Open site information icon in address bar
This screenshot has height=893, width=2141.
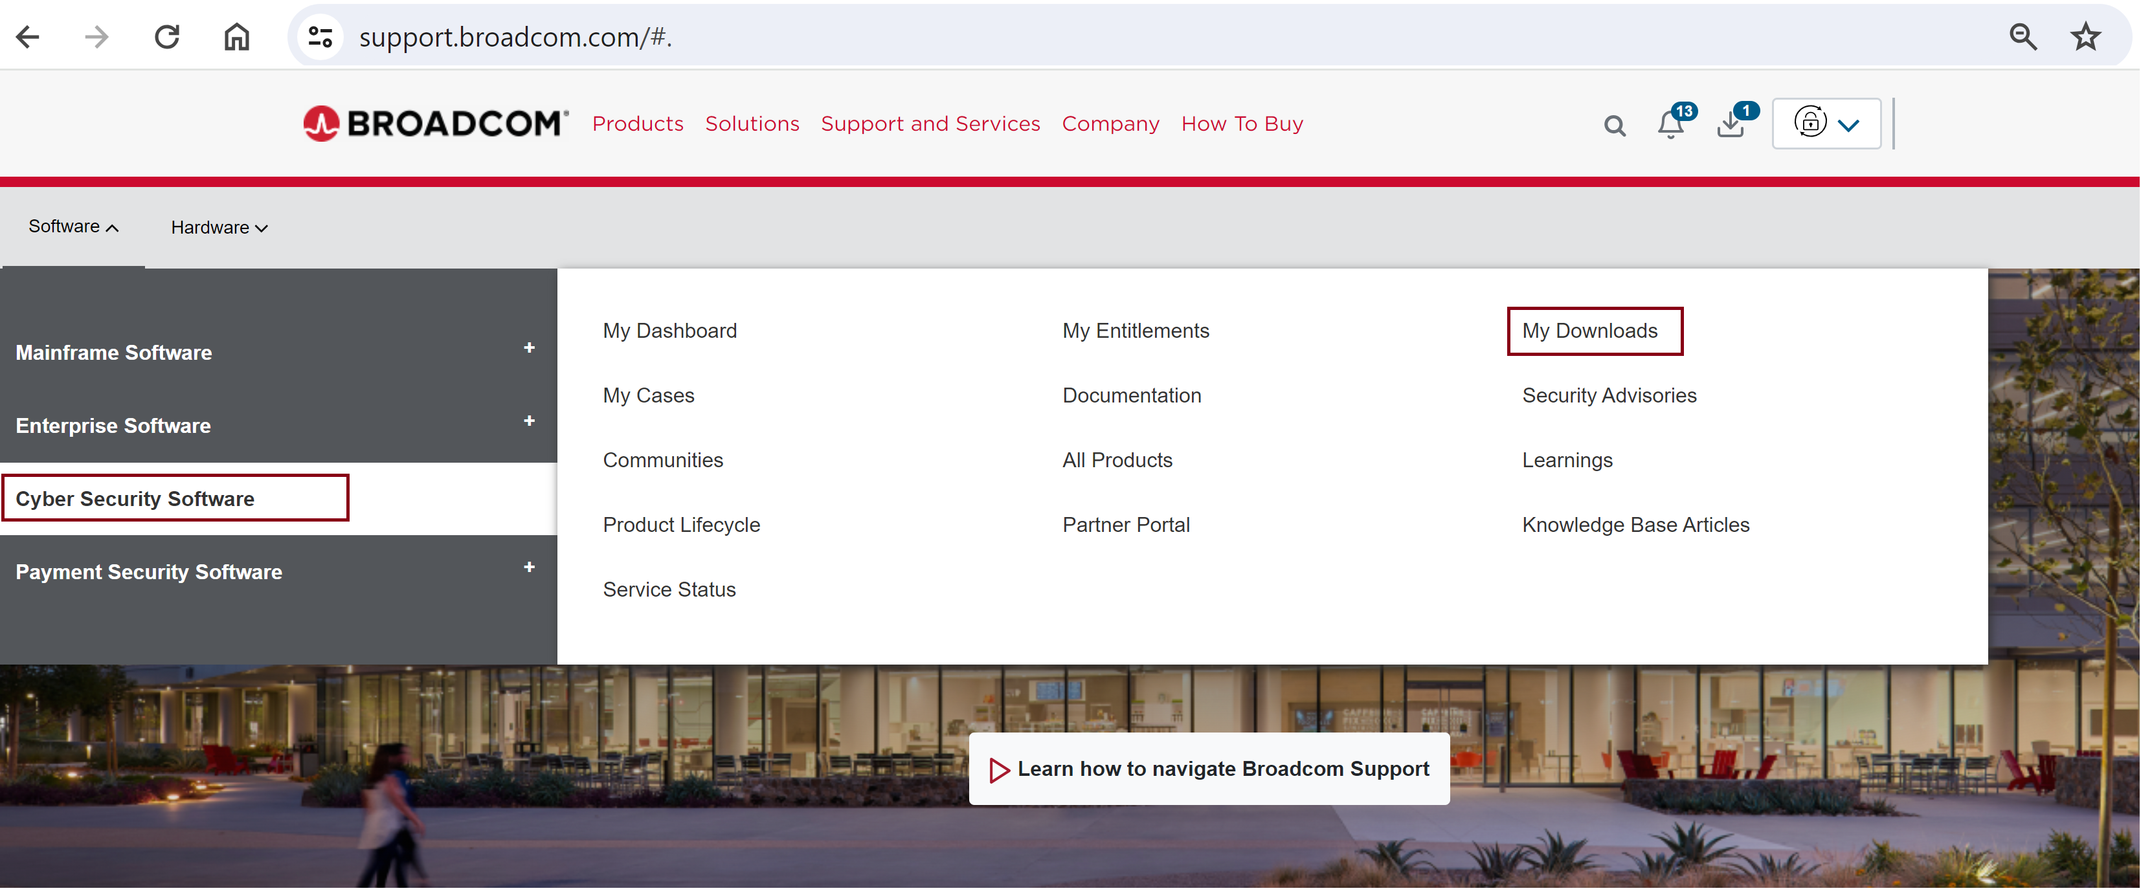tap(321, 36)
